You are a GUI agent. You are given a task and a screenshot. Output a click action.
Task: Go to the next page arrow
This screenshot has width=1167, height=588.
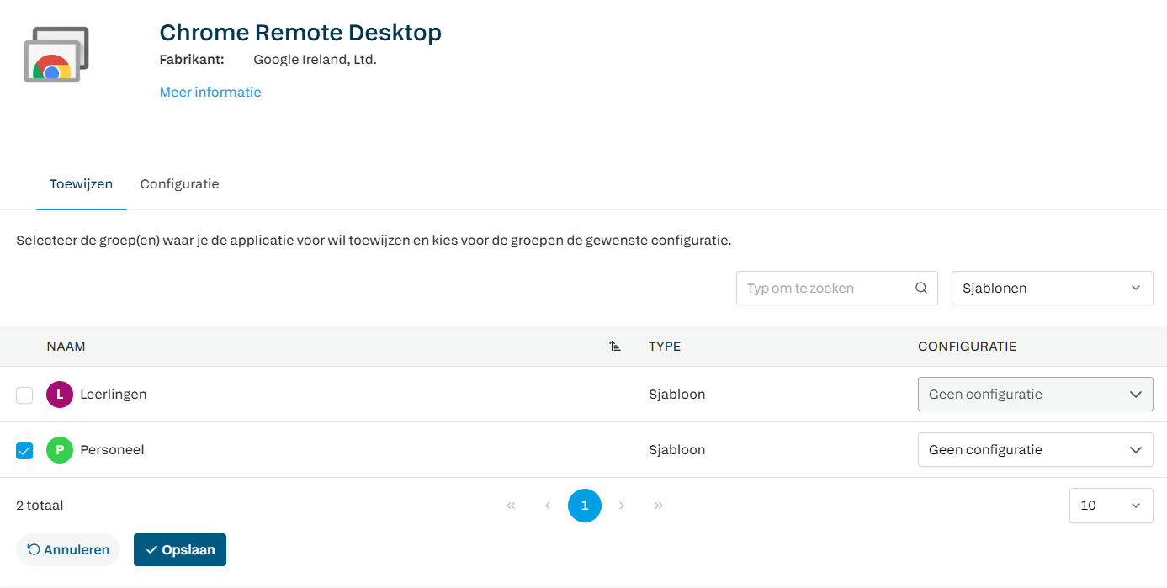(622, 506)
